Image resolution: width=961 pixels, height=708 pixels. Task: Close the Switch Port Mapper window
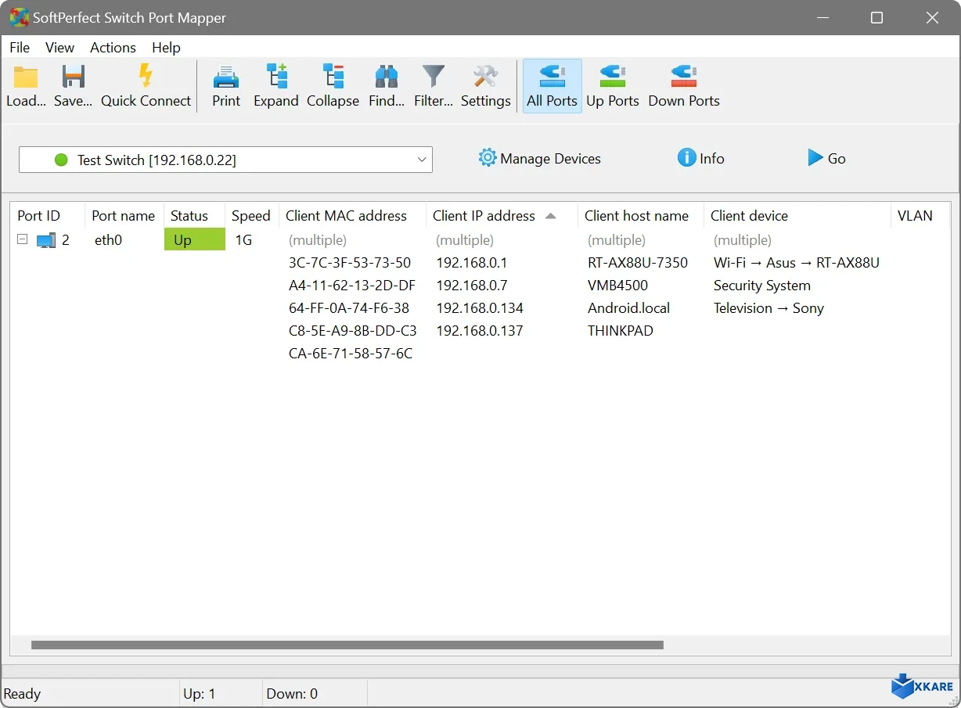click(x=932, y=17)
